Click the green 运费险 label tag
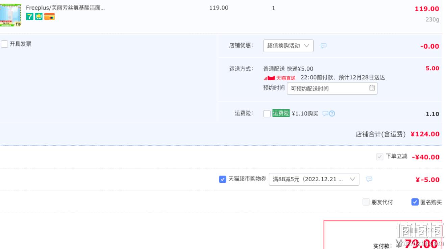Viewport: 447px width, 249px height. pos(281,113)
